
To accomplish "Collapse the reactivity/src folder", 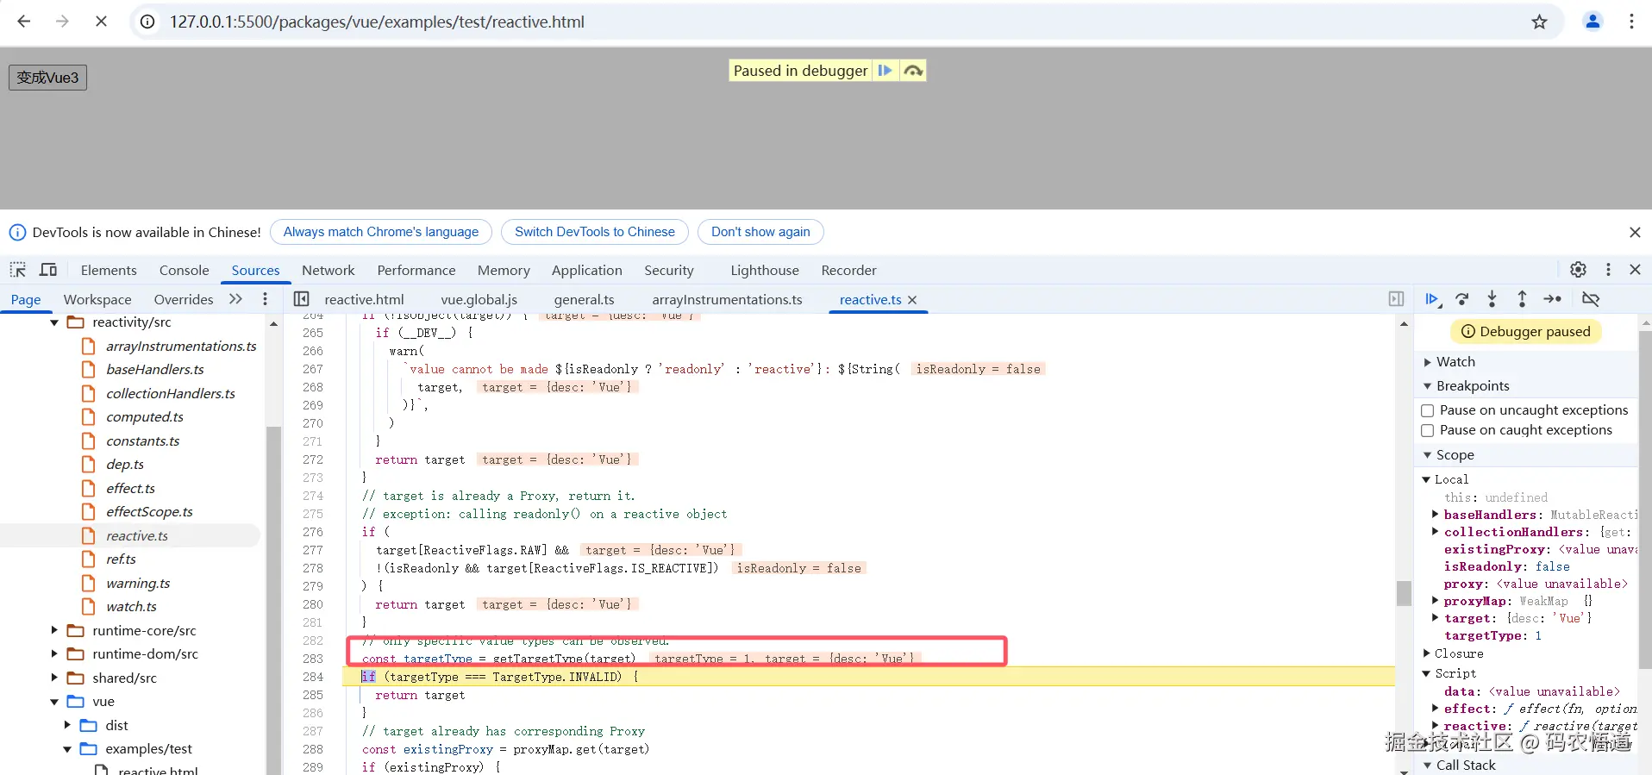I will (x=53, y=322).
